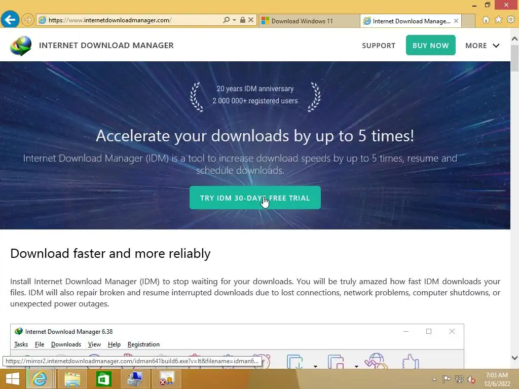Click 'Download faster and more reliably' heading
Viewport: 519px width, 389px height.
[110, 254]
